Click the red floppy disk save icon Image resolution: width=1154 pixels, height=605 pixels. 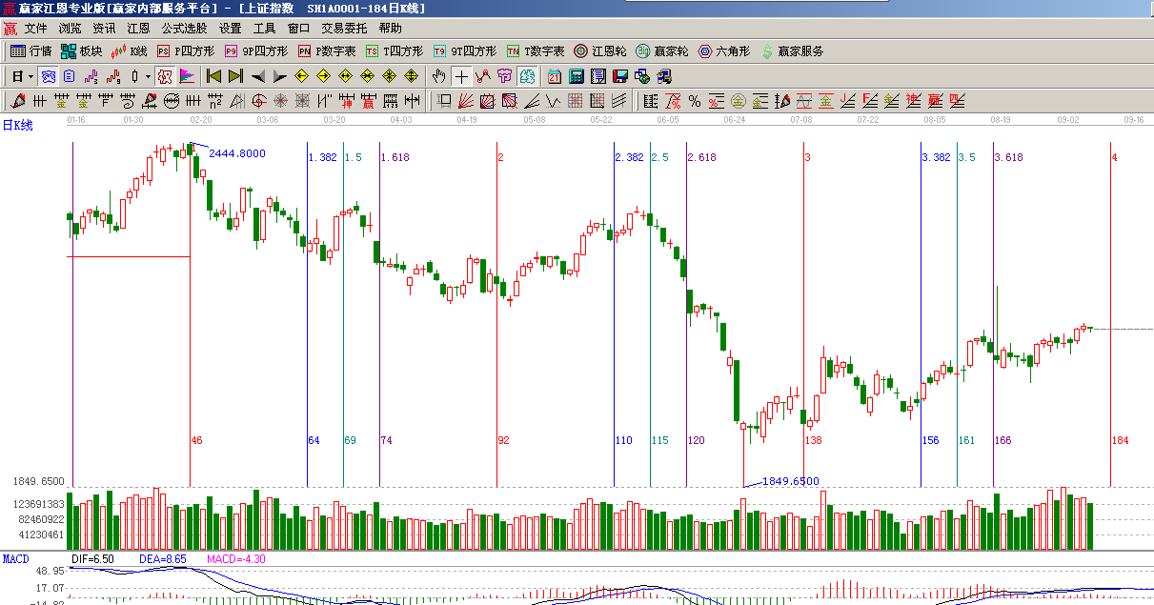(x=620, y=76)
